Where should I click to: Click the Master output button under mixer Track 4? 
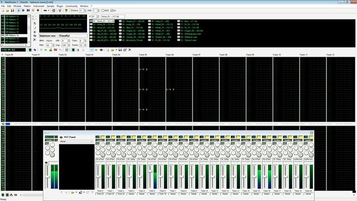[142, 194]
